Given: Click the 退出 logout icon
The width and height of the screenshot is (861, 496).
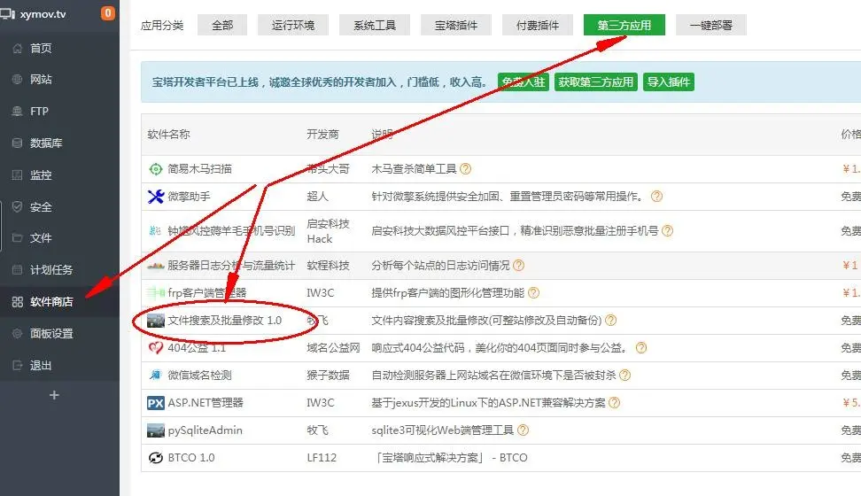Looking at the screenshot, I should tap(18, 365).
